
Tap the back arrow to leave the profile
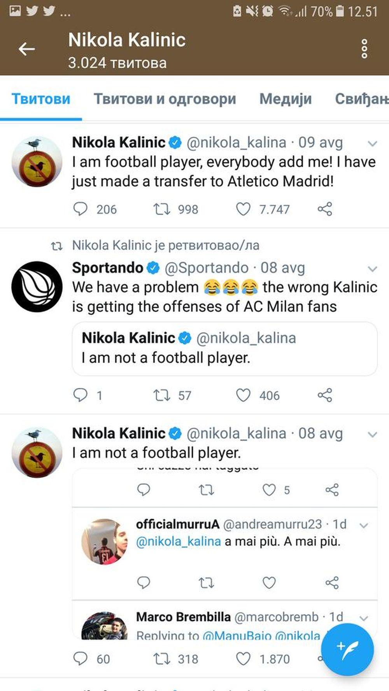coord(26,47)
